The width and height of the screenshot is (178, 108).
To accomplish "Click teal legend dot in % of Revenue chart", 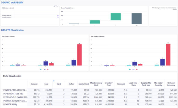I will pyautogui.click(x=130, y=69).
